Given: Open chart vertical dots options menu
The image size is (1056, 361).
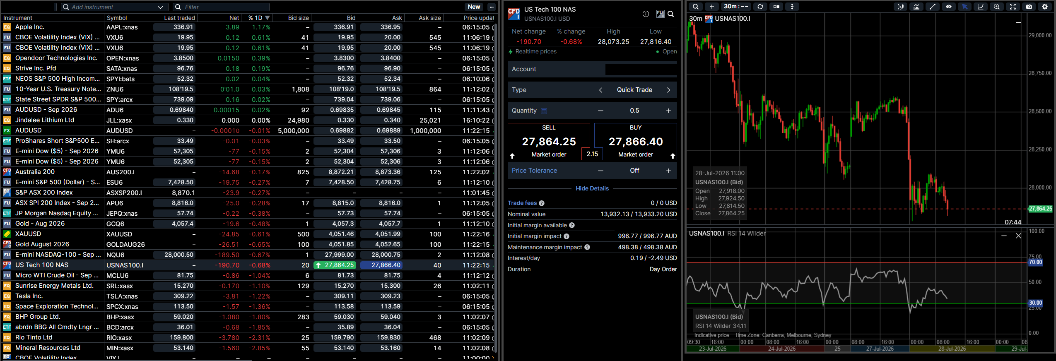Looking at the screenshot, I should pyautogui.click(x=792, y=7).
